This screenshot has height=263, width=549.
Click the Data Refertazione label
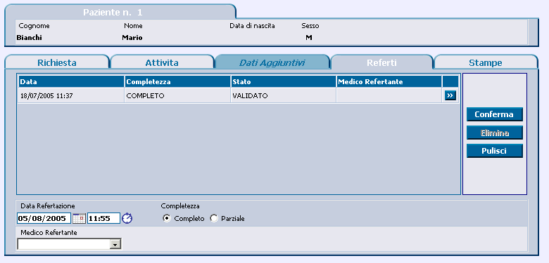point(48,205)
